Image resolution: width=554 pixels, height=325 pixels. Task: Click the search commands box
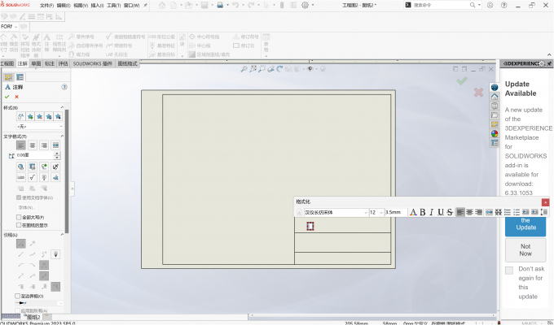pyautogui.click(x=440, y=6)
